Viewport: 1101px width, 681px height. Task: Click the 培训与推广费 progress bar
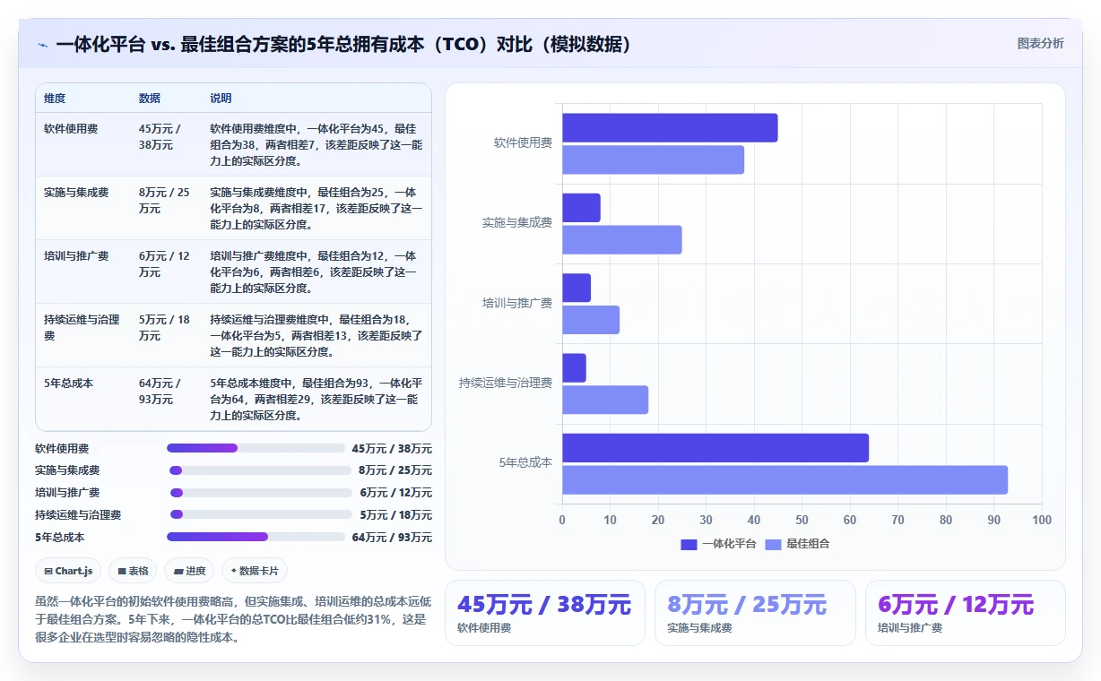[x=261, y=493]
